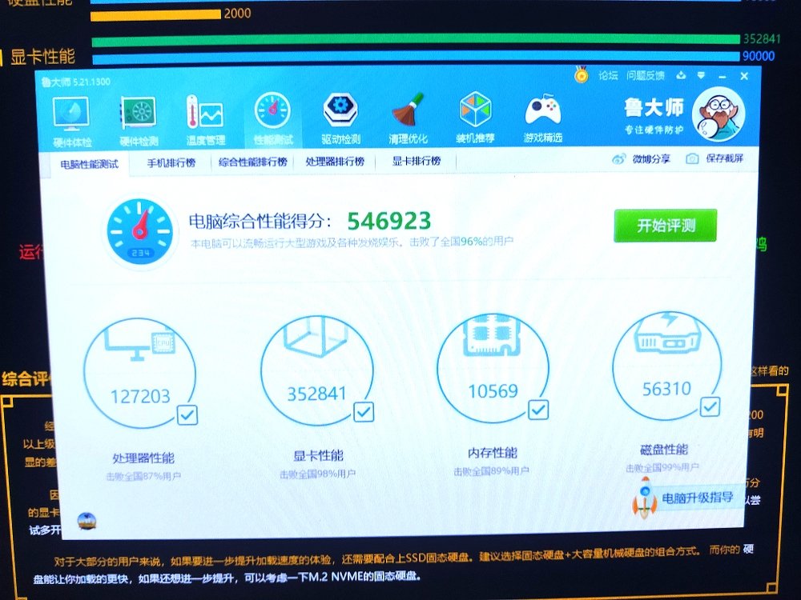The image size is (801, 600).
Task: Click the skin download icon in title bar
Action: pyautogui.click(x=681, y=75)
